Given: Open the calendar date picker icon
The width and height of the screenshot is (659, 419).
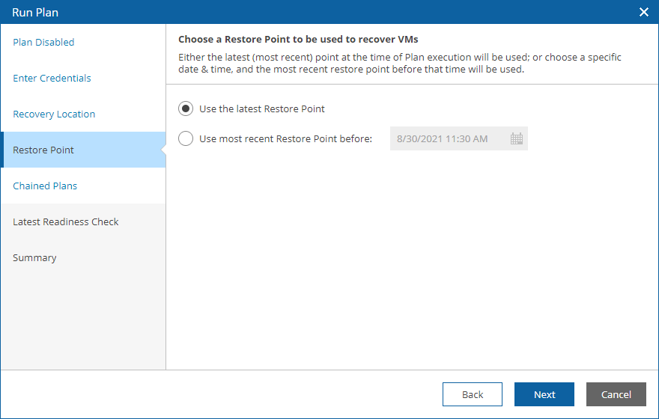Looking at the screenshot, I should tap(517, 138).
